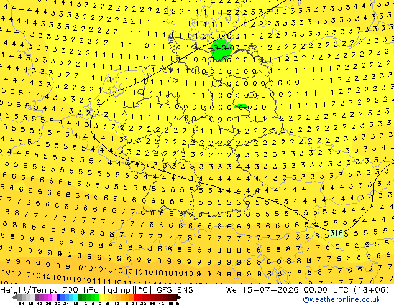Select the cyan legend color swatch
The height and width of the screenshot is (305, 394).
[75, 297]
